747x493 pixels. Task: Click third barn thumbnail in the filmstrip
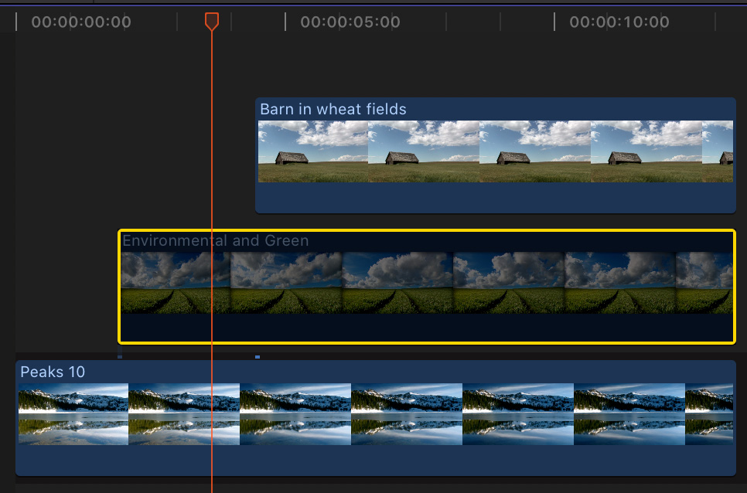click(534, 151)
